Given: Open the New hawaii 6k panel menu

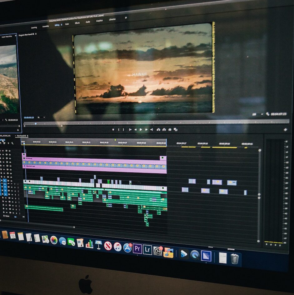Looking at the screenshot, I should [x=28, y=136].
